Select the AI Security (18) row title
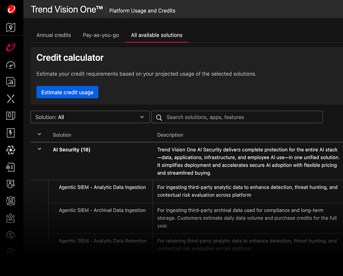Image resolution: width=343 pixels, height=276 pixels. [x=72, y=150]
